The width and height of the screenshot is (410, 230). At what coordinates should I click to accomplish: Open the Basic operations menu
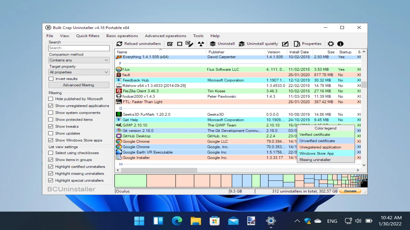[x=122, y=36]
